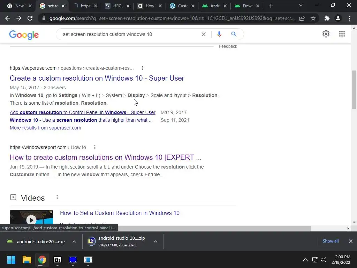This screenshot has height=268, width=357.
Task: Open options for Videos section
Action: tap(57, 198)
